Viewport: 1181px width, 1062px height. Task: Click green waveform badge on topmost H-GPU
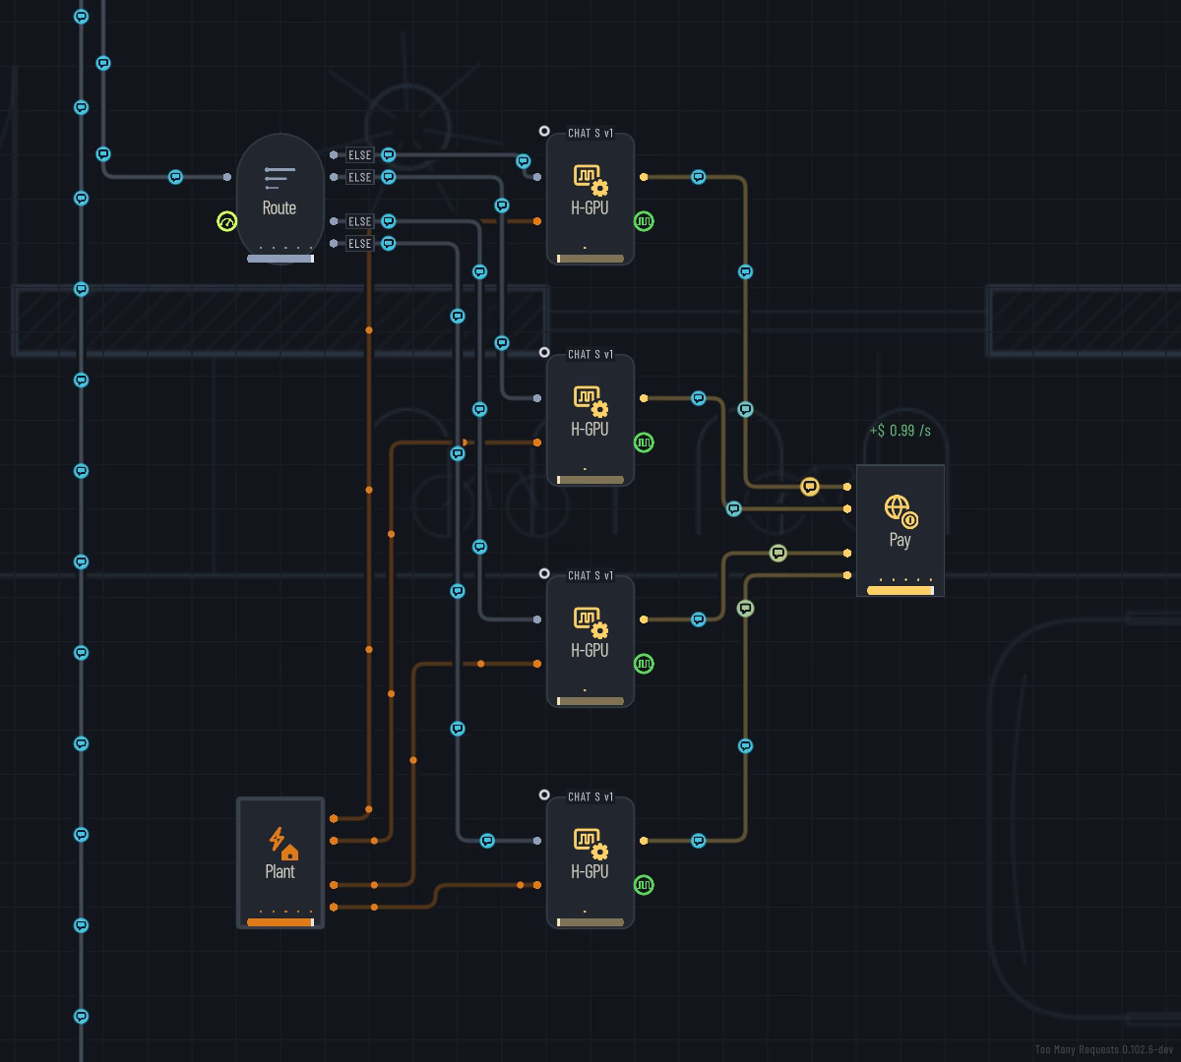pyautogui.click(x=644, y=221)
